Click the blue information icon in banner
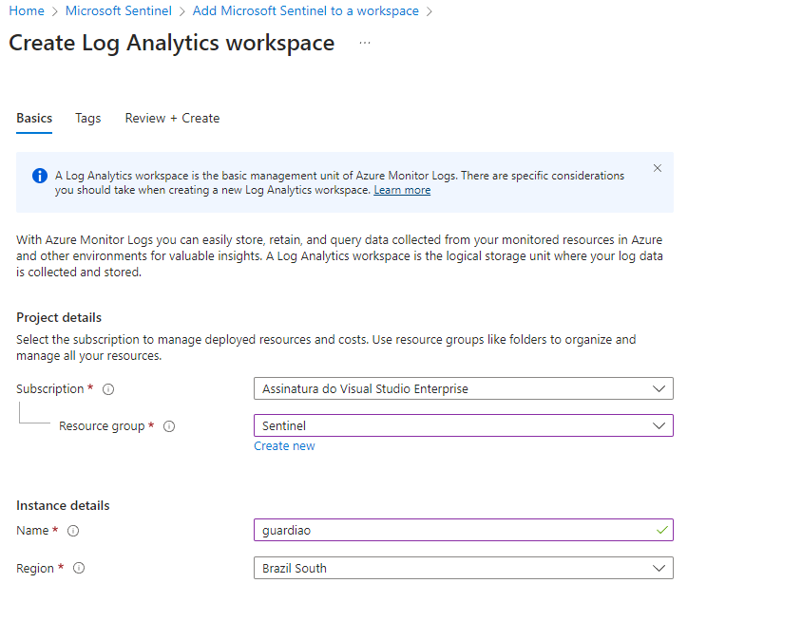Screen dimensions: 802x621 coord(39,176)
